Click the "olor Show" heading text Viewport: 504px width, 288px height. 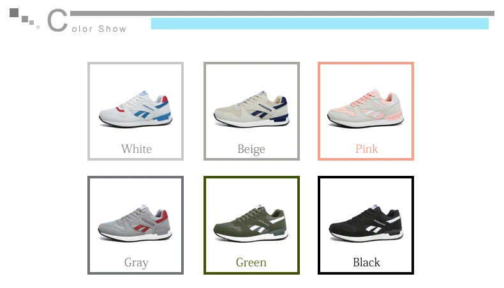99,29
